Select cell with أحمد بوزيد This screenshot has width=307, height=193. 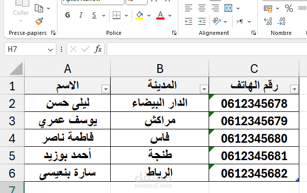click(67, 156)
